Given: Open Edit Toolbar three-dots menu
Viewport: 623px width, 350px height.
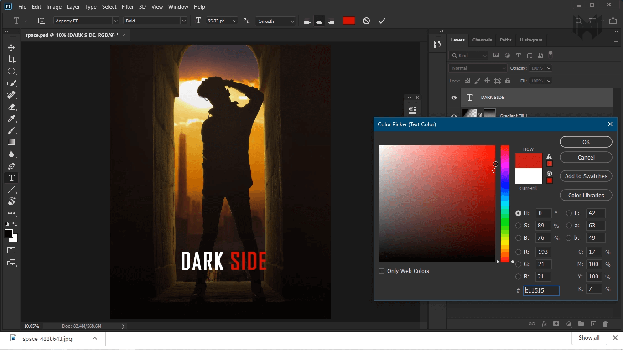Looking at the screenshot, I should point(11,213).
